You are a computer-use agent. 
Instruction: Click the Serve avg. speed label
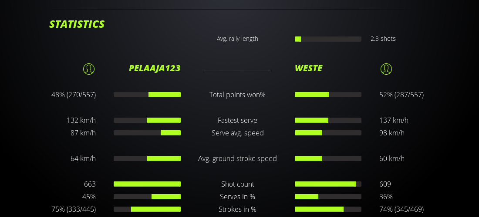click(x=237, y=133)
